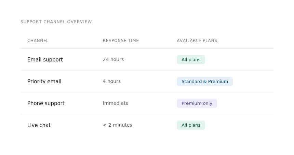
Task: Click the Immediate response time cell
Action: 116,103
